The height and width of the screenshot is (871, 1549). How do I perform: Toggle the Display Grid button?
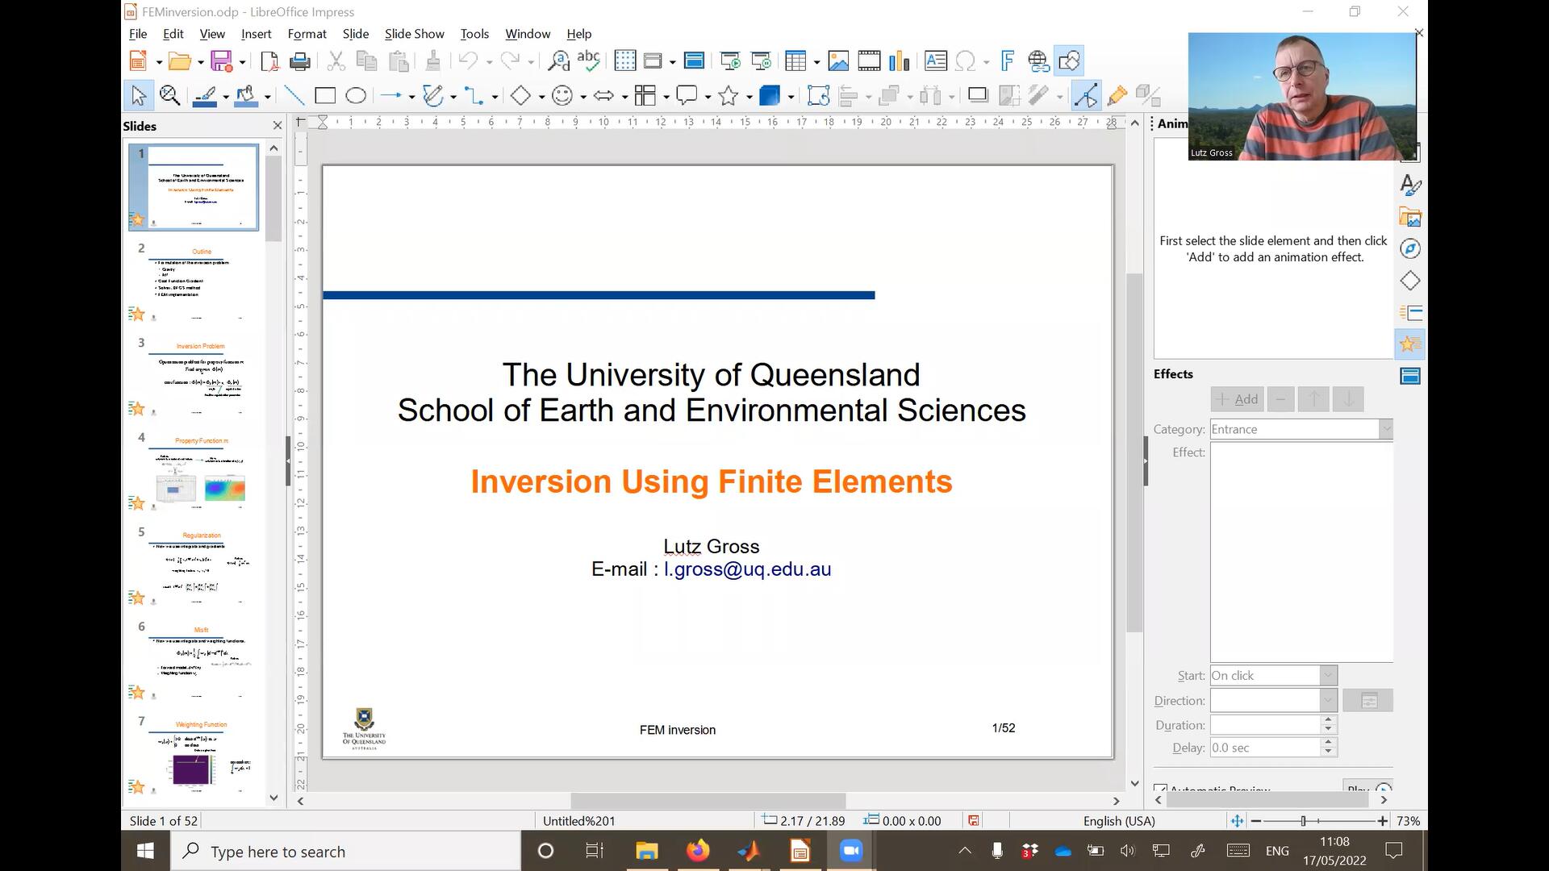[624, 61]
